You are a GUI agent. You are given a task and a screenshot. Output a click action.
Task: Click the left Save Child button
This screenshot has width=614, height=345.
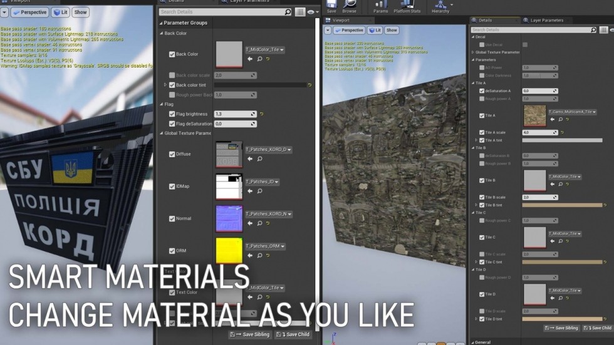(x=293, y=334)
